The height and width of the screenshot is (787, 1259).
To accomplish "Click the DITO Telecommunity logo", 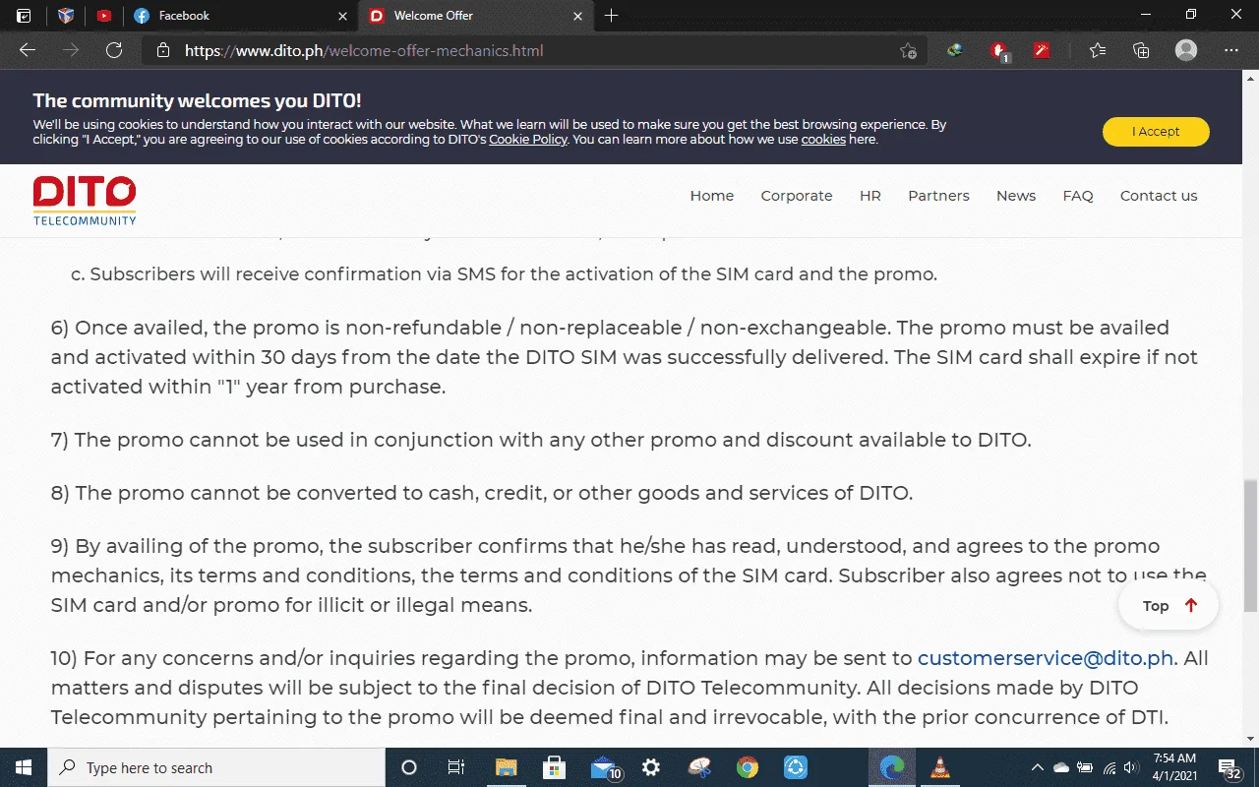I will 85,201.
